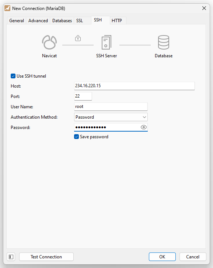Click the SSH Server caption text
The height and width of the screenshot is (268, 213).
coord(106,56)
